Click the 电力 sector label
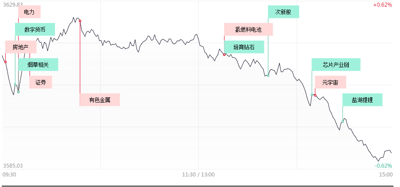The width and height of the screenshot is (400, 187). [29, 11]
